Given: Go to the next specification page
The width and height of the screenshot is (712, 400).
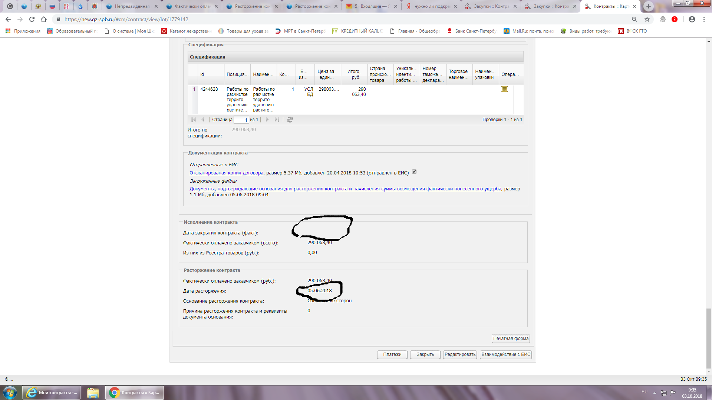Looking at the screenshot, I should [x=267, y=120].
